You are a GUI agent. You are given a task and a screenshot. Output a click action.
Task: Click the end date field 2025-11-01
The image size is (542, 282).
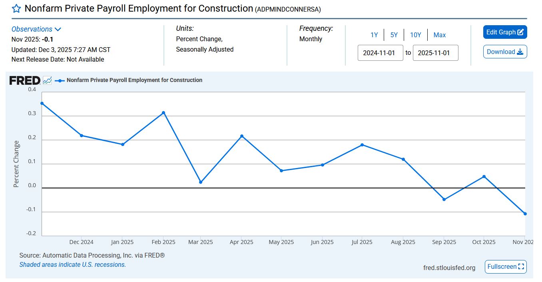tap(435, 53)
